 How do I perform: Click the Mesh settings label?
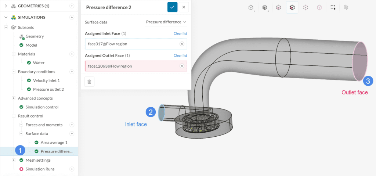tap(38, 160)
